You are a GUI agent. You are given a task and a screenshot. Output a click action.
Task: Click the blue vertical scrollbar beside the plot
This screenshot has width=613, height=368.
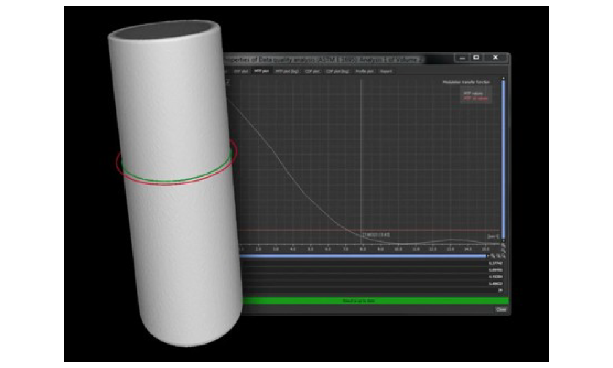click(x=503, y=159)
